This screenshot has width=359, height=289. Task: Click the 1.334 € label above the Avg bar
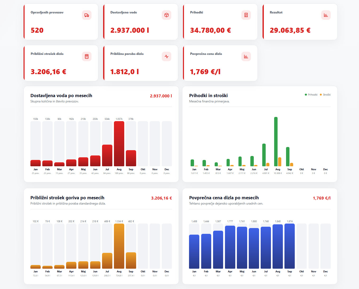[119, 221]
